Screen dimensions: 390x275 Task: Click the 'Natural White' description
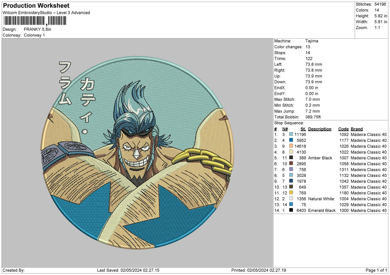pos(321,199)
